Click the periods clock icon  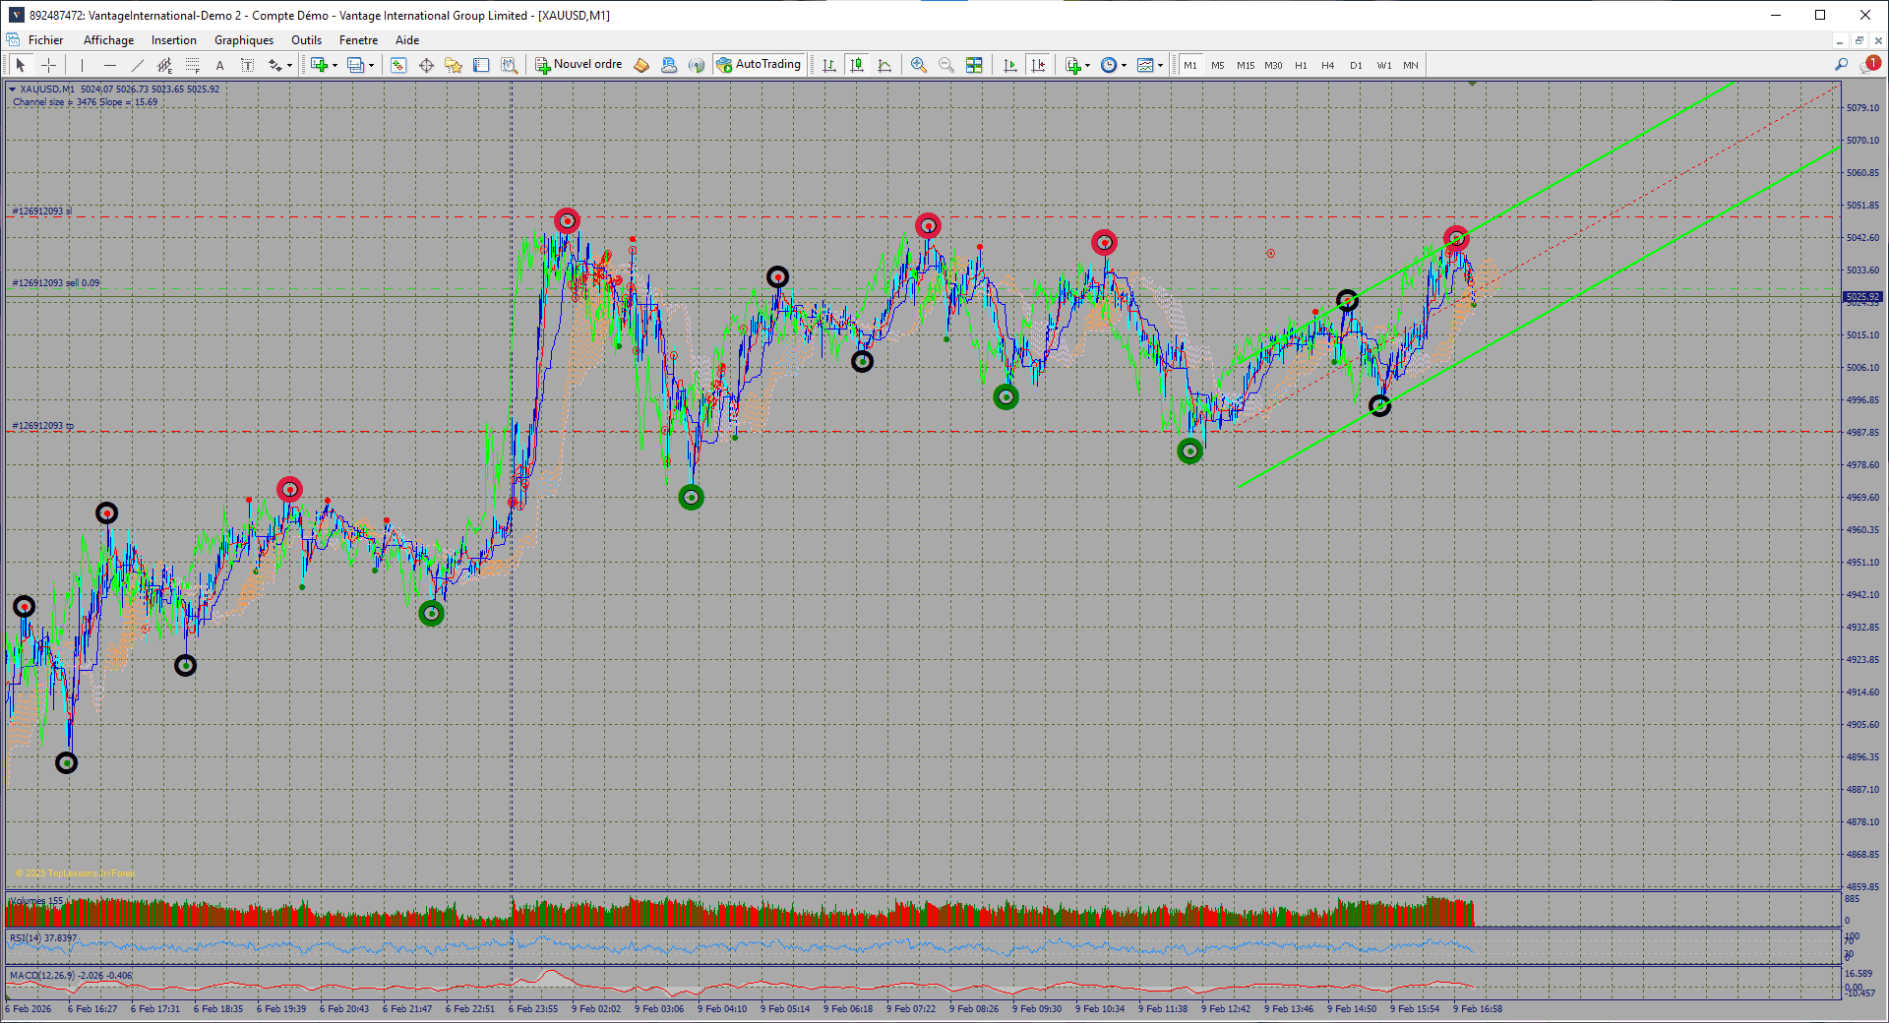pyautogui.click(x=1109, y=65)
